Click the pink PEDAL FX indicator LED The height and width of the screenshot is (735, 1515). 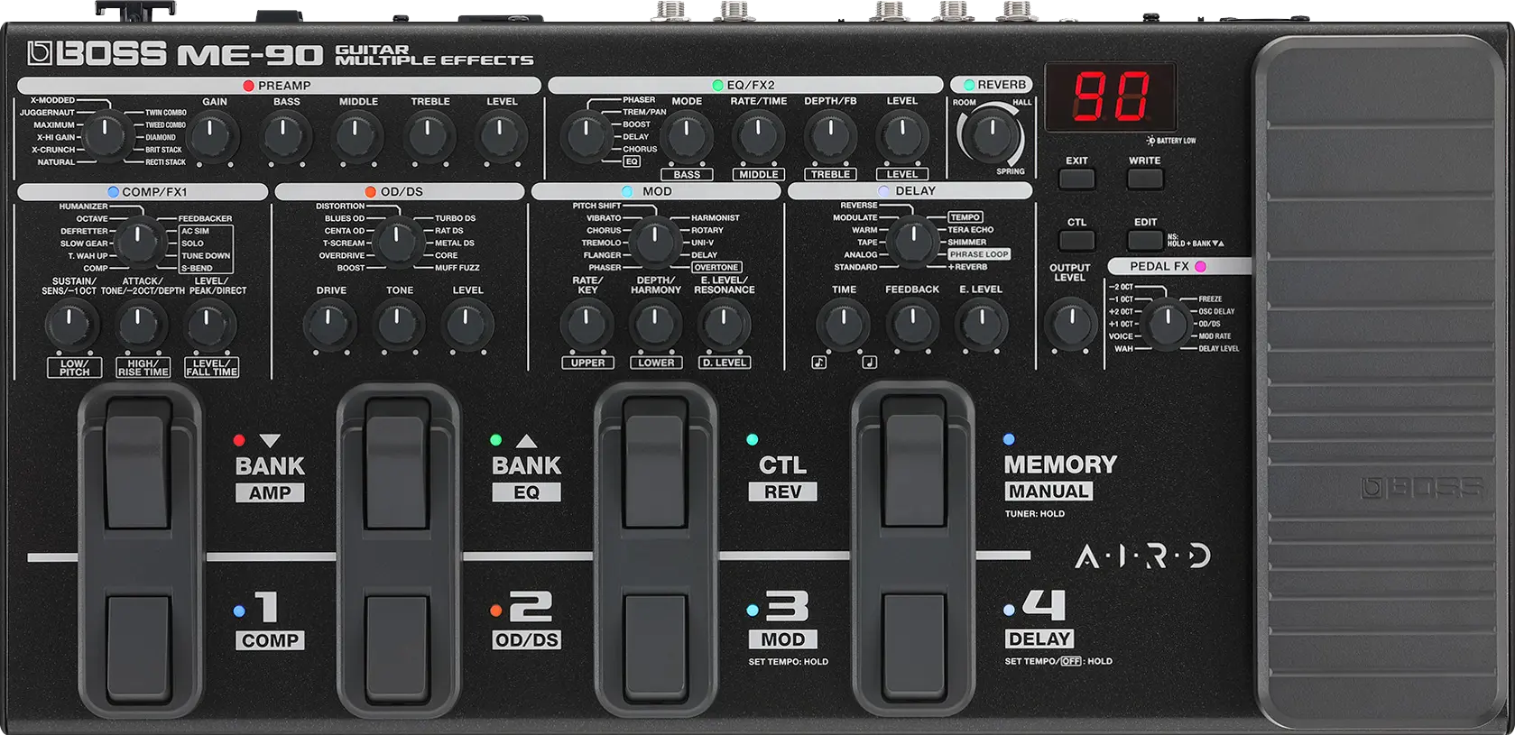tap(1201, 267)
